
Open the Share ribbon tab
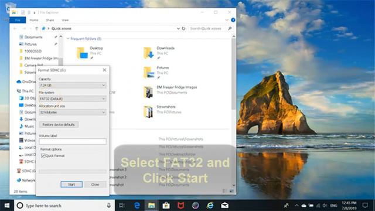(x=50, y=20)
